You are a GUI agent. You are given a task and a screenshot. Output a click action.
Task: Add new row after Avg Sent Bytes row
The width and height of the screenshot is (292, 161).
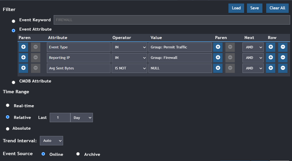271,68
